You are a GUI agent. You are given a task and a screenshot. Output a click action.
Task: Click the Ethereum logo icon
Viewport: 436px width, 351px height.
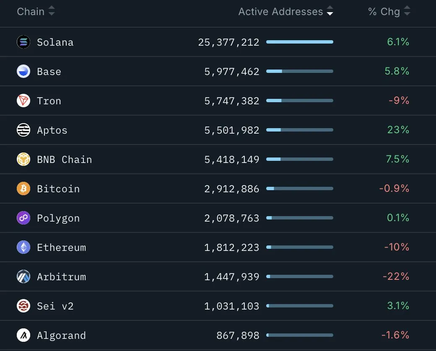(x=23, y=247)
